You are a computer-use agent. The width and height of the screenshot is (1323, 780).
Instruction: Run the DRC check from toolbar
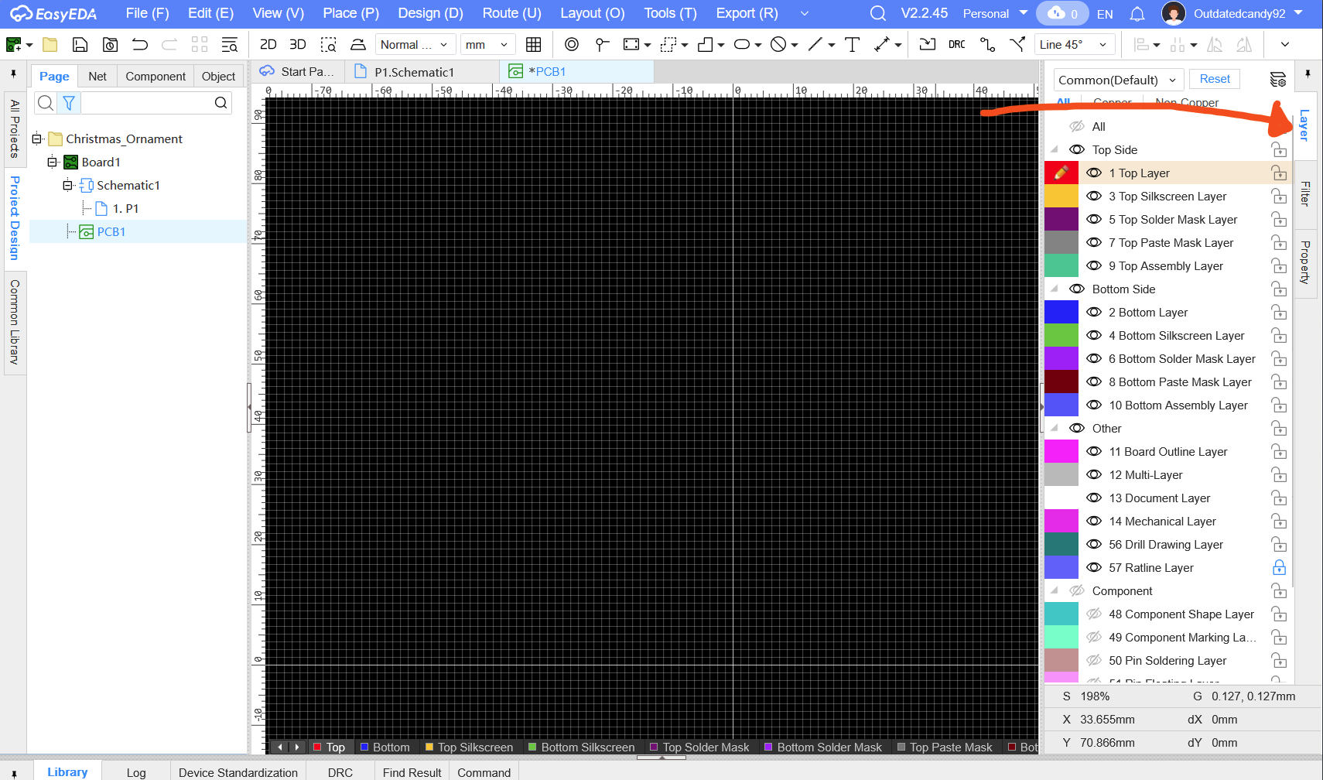(956, 45)
